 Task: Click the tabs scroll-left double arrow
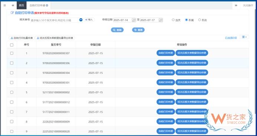click(x=13, y=6)
